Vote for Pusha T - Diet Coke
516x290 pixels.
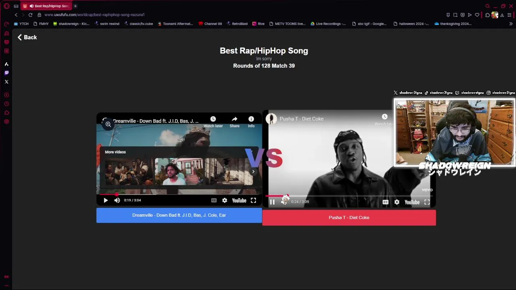click(349, 217)
